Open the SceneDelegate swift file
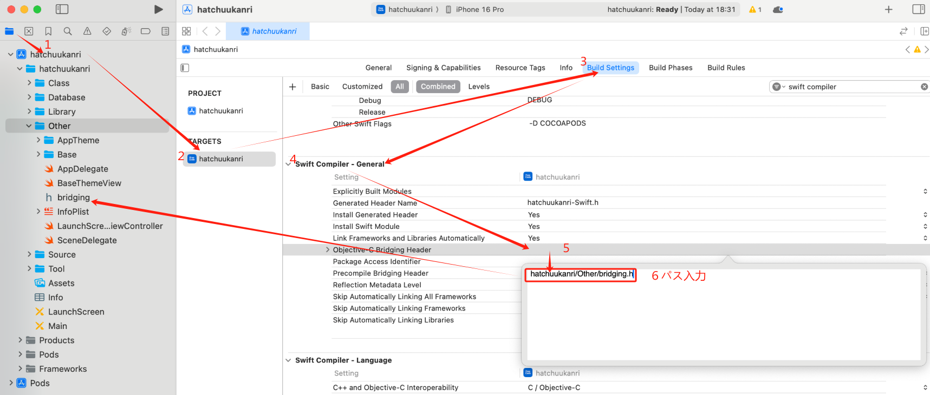This screenshot has height=395, width=930. [81, 240]
